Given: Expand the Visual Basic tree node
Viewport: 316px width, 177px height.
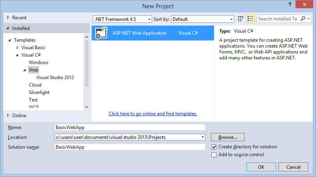Looking at the screenshot, I should 17,48.
